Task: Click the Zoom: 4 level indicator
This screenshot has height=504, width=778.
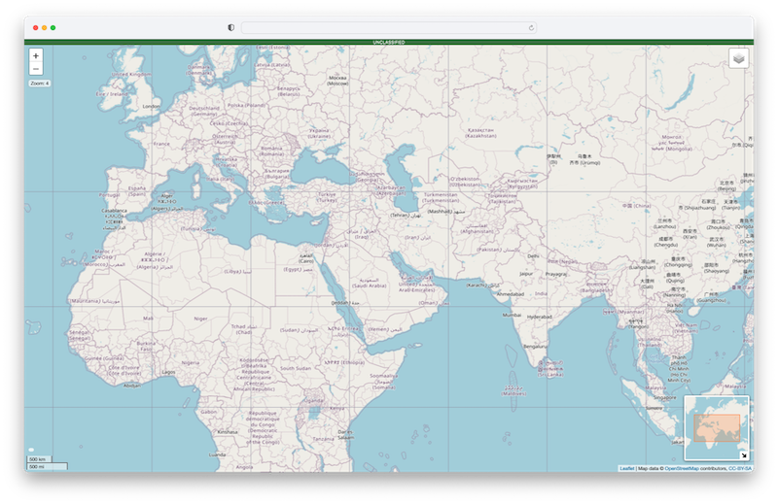Action: pyautogui.click(x=39, y=84)
